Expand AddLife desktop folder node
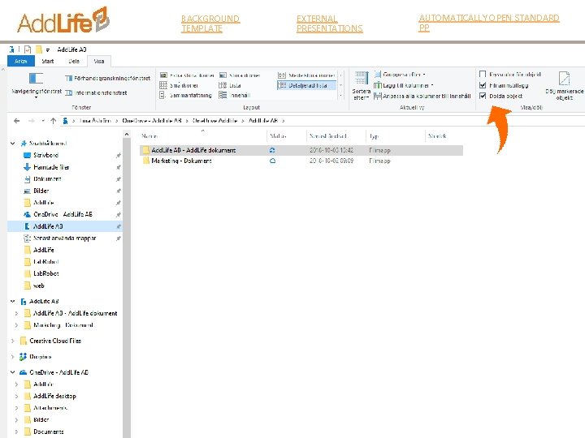The height and width of the screenshot is (438, 585). click(x=16, y=397)
